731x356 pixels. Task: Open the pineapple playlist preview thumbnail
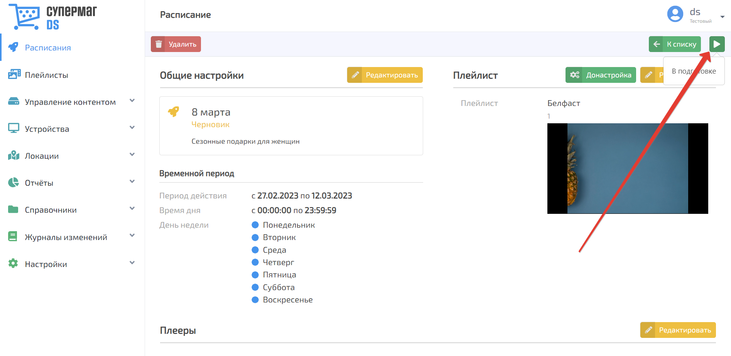[x=628, y=168]
